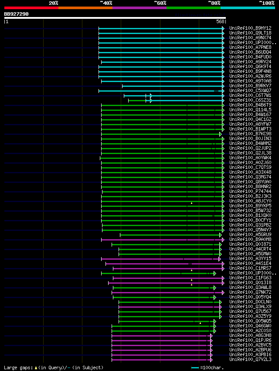Click the yellow gap marker in UniRef100_A8JCY0 row
This screenshot has width=279, height=371.
[191, 203]
